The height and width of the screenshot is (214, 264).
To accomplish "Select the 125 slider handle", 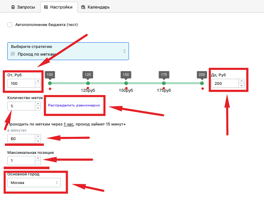I will [88, 83].
